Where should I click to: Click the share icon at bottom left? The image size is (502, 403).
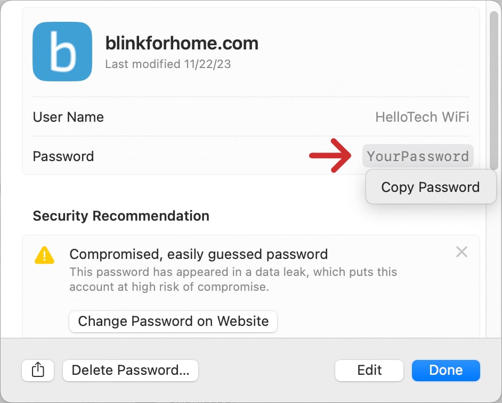tap(37, 371)
